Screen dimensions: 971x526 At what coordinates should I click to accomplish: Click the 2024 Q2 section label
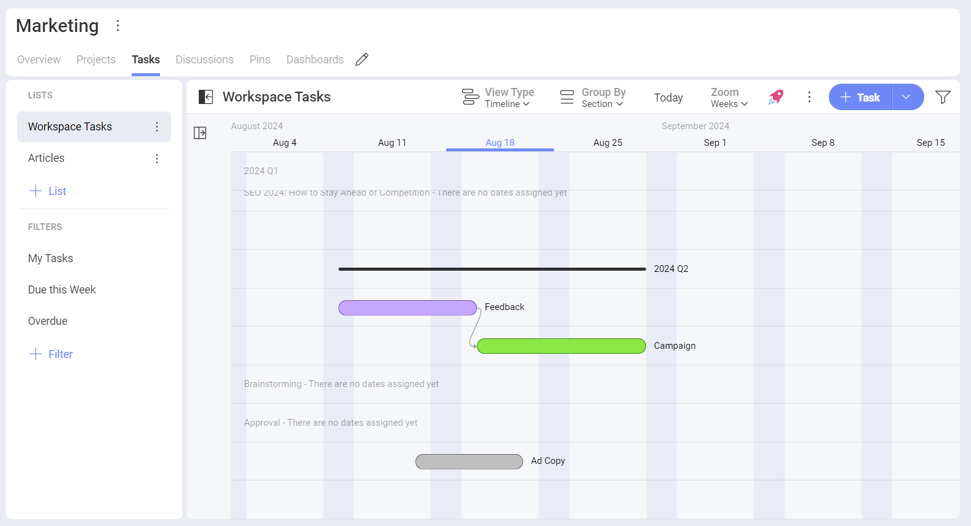(671, 269)
